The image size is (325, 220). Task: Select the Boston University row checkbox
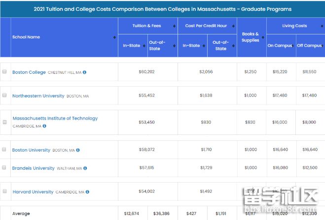(4, 149)
